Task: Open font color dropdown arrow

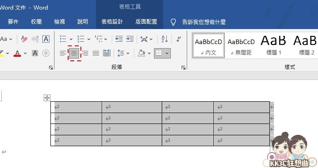Action: click(x=25, y=53)
